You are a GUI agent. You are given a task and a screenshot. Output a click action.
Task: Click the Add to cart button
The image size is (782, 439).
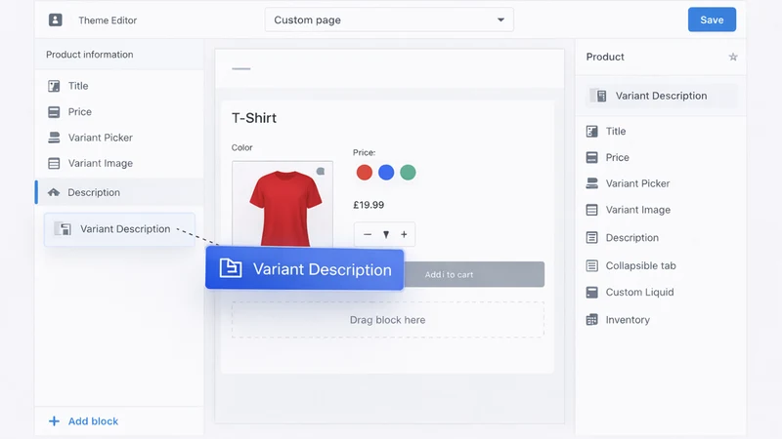pyautogui.click(x=474, y=274)
